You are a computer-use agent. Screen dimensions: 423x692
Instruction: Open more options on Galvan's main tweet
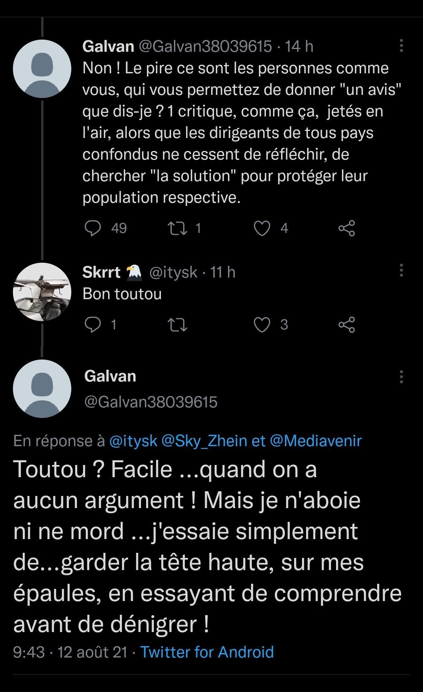pyautogui.click(x=401, y=376)
